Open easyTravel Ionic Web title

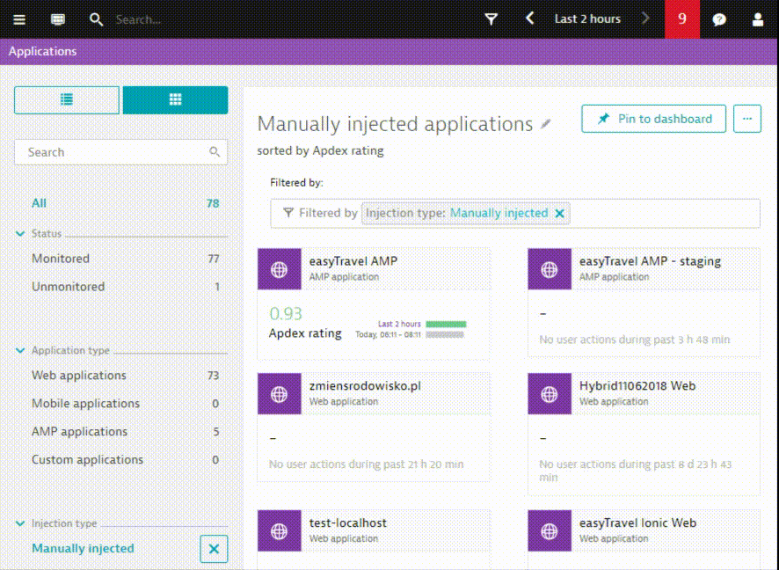point(638,522)
